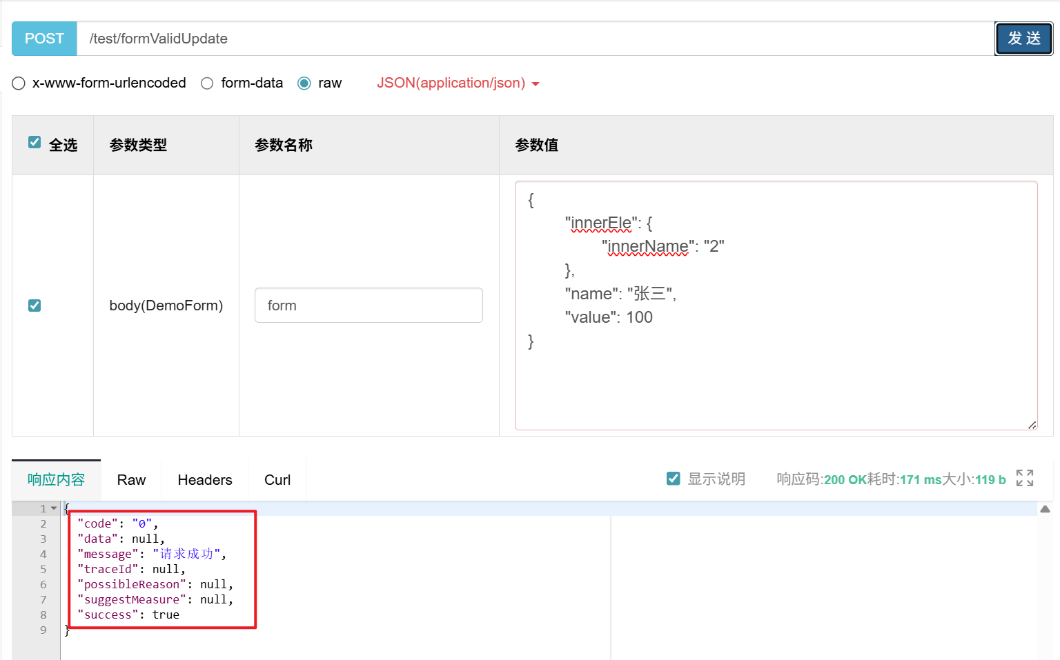Switch to the Headers tab

coord(204,479)
